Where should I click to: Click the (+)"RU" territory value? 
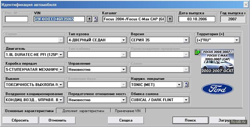[203, 40]
